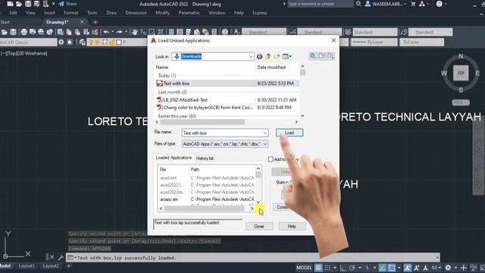Click the New file icon in quick access
The width and height of the screenshot is (485, 273).
tap(10, 4)
